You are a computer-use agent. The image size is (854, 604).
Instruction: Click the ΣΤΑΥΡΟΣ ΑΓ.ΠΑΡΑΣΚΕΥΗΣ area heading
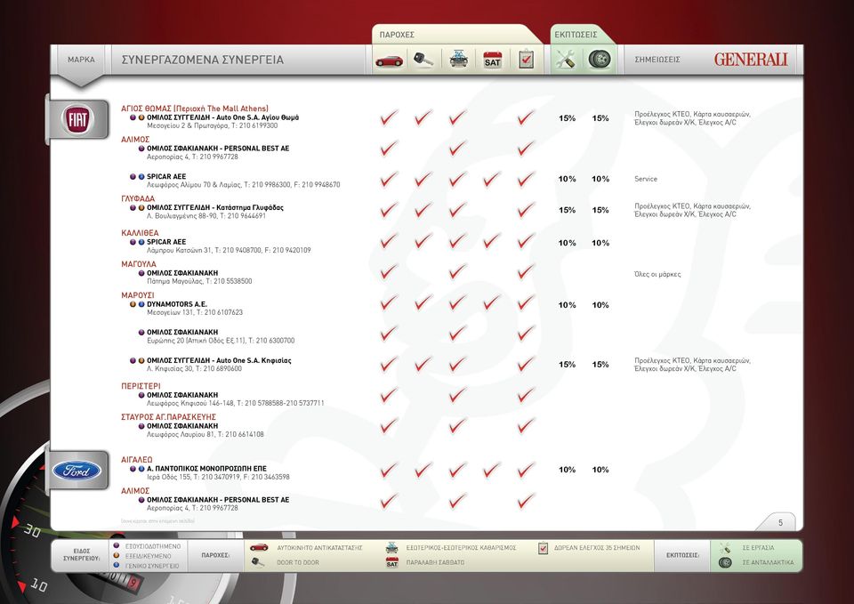[x=168, y=417]
